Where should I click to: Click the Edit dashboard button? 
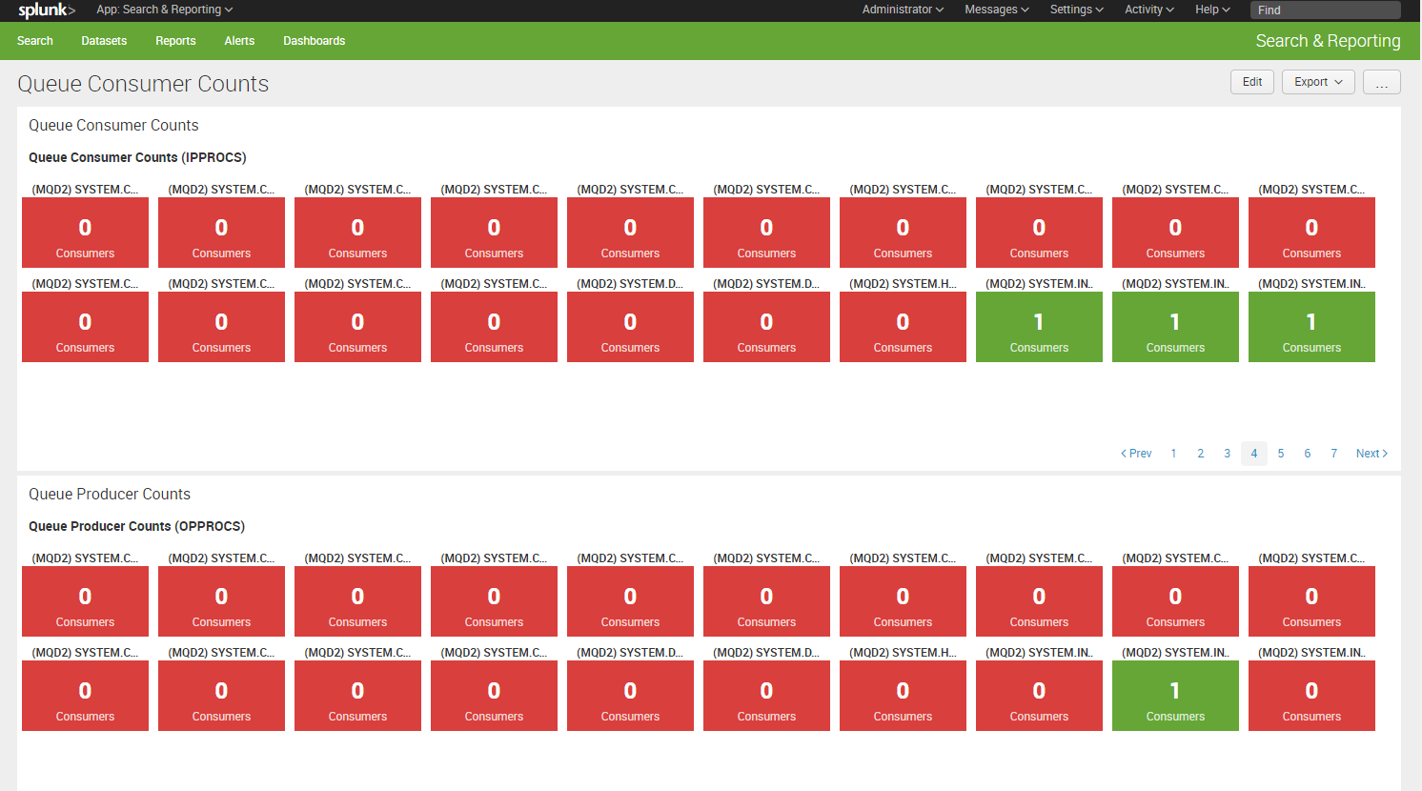pos(1251,82)
